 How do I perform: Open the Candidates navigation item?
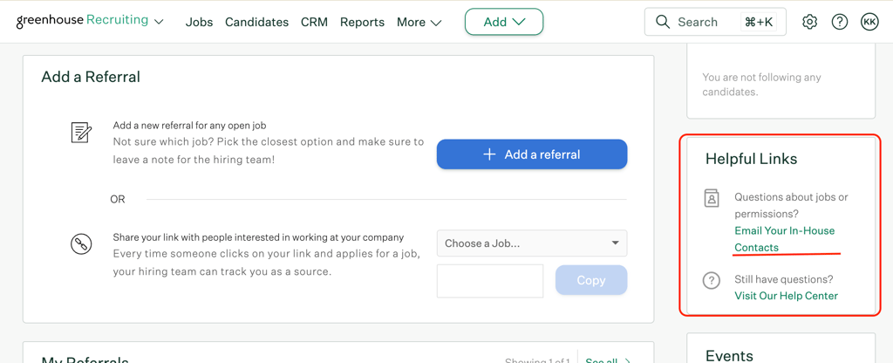[257, 22]
